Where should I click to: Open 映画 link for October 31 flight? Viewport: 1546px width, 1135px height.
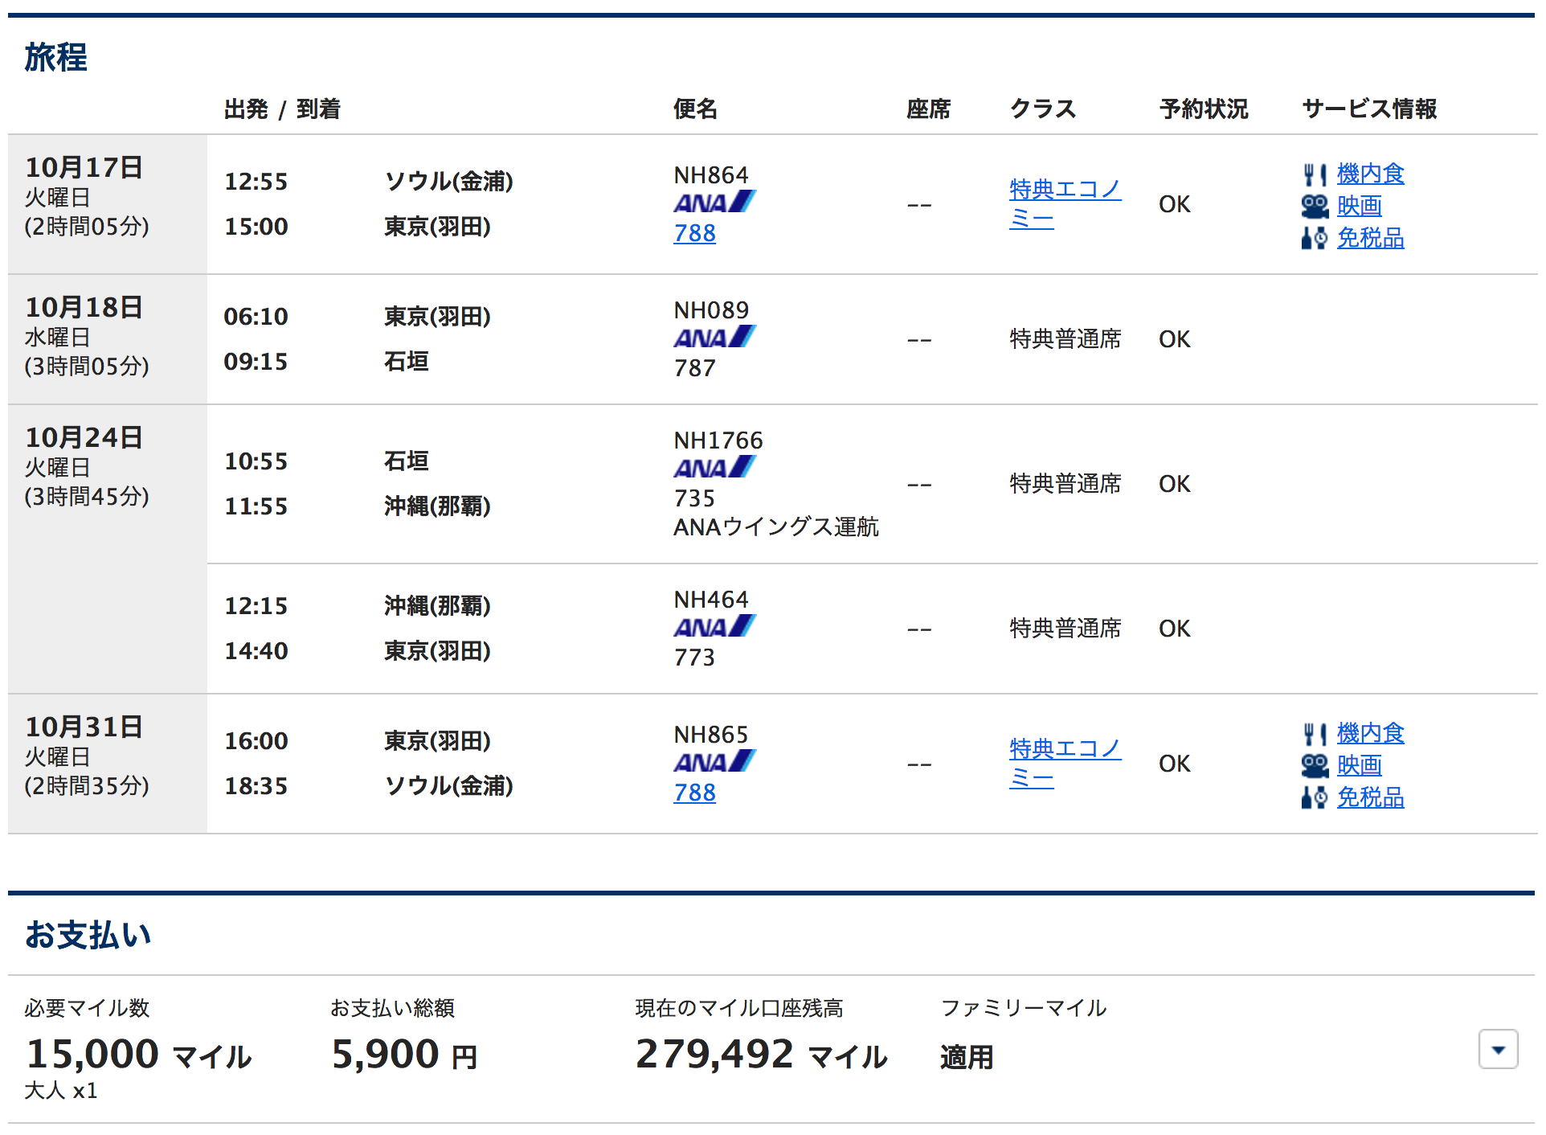tap(1359, 766)
